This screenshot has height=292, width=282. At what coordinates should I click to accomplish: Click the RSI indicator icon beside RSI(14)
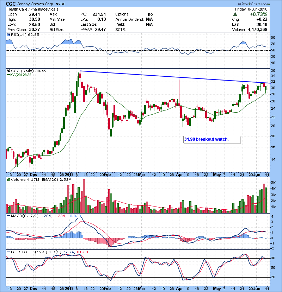click(x=8, y=34)
